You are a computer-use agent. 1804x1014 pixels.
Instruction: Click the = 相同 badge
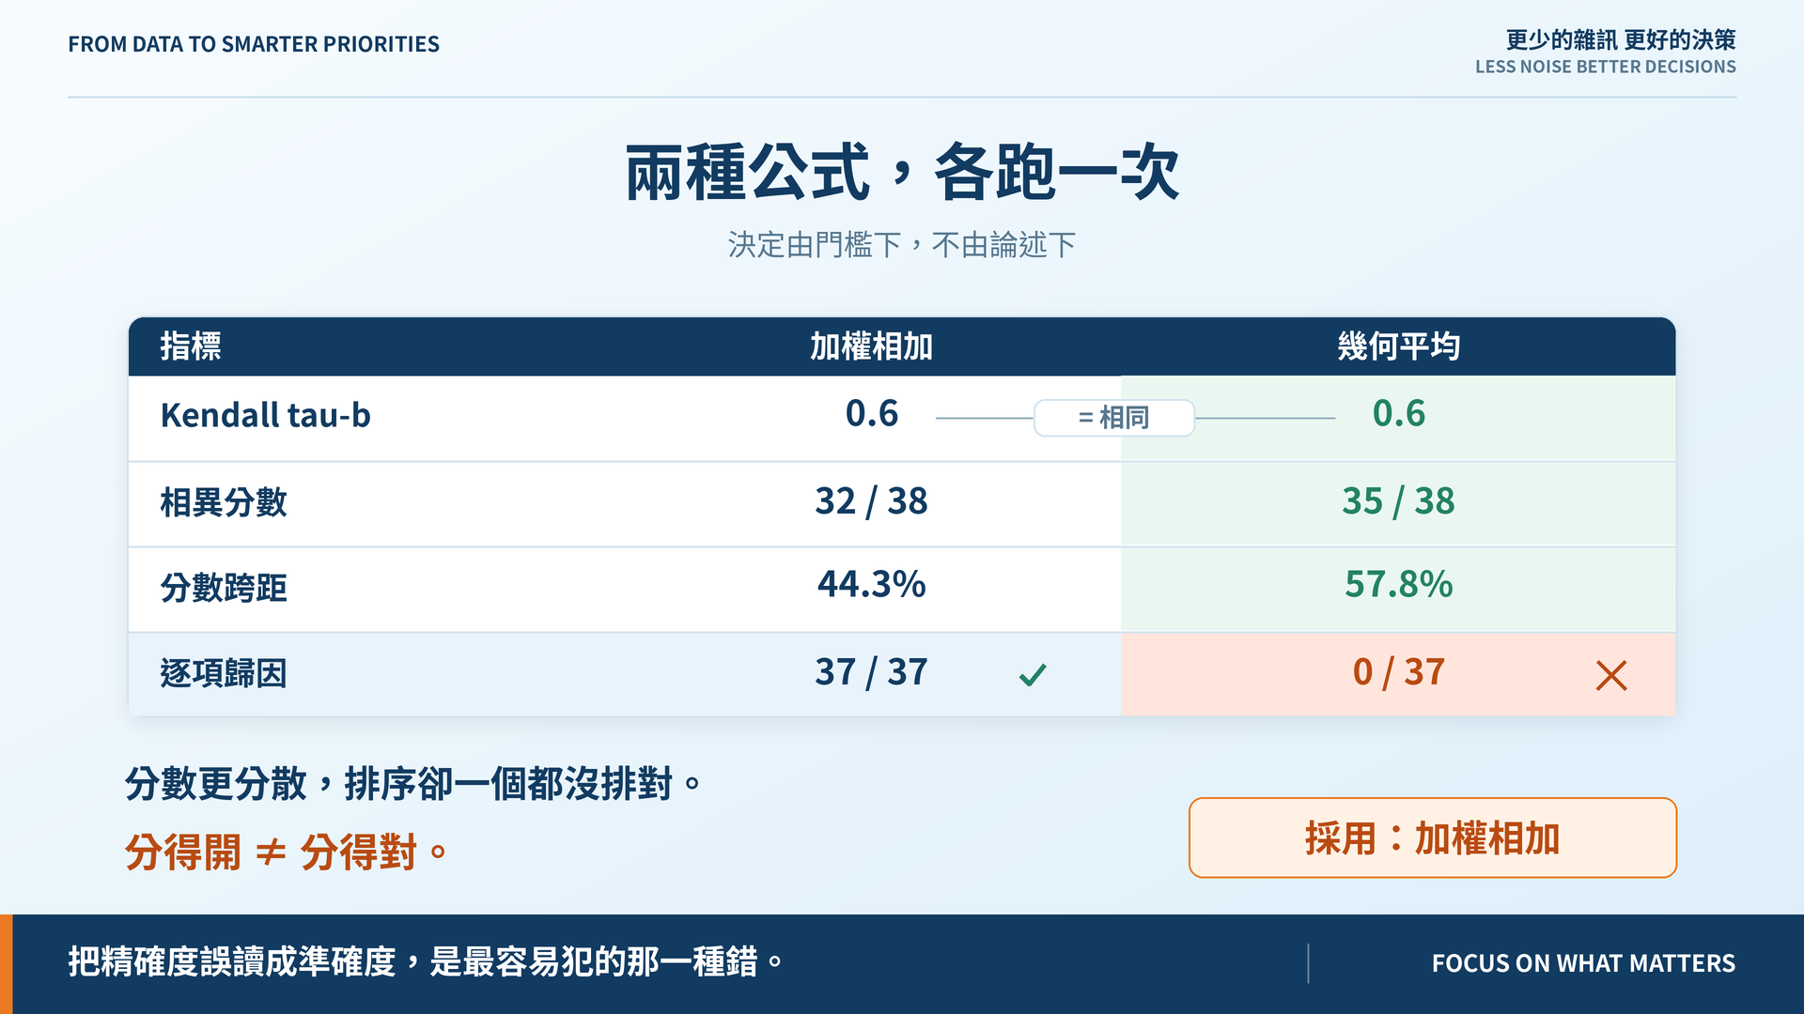(1114, 418)
